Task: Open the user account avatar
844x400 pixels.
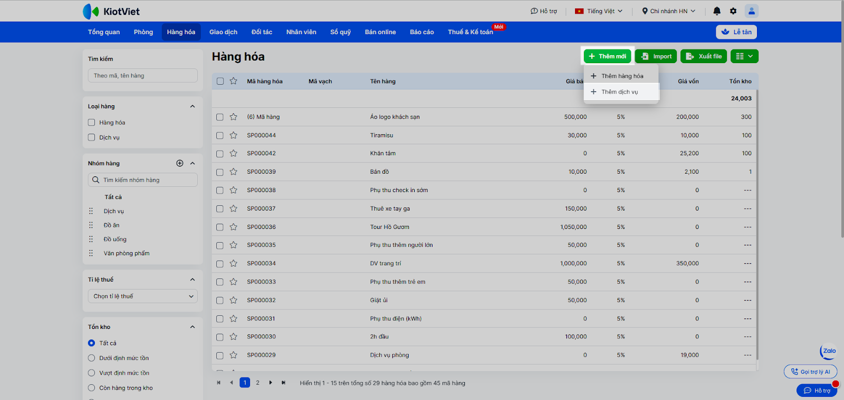Action: tap(751, 11)
